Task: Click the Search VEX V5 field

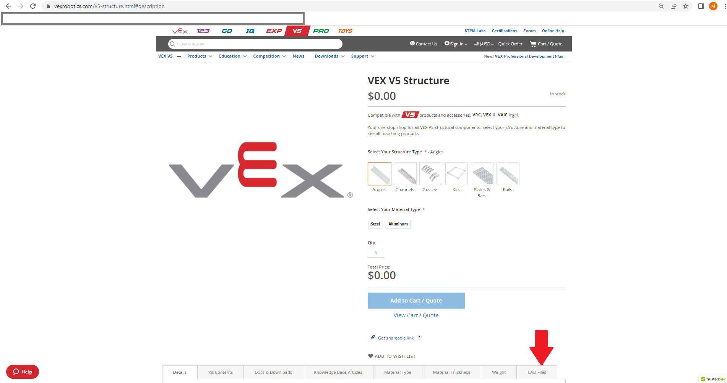Action: (255, 44)
